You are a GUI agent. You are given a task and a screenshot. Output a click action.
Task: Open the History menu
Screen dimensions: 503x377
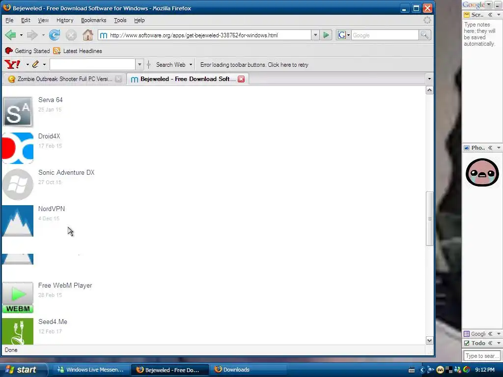click(65, 20)
